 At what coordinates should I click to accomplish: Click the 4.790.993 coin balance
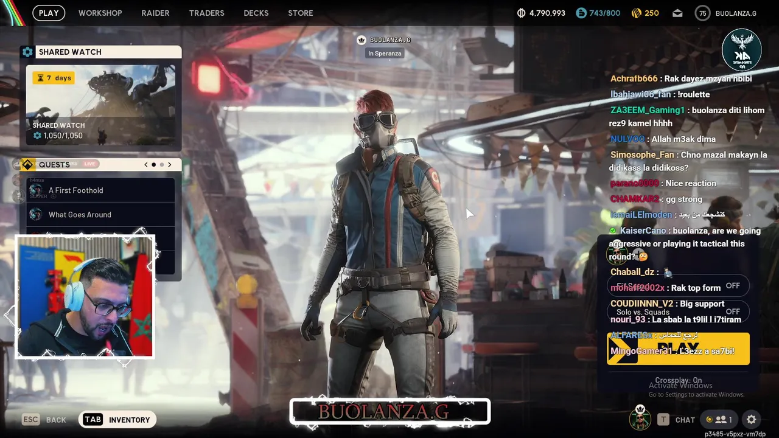547,13
